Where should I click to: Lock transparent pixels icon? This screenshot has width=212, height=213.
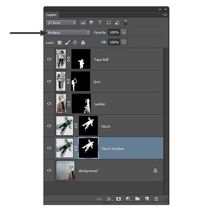tap(59, 42)
